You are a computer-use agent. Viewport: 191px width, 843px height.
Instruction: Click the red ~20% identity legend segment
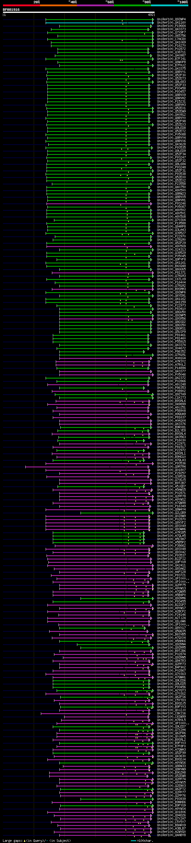point(21,5)
